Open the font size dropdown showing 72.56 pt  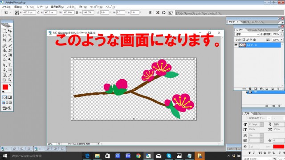pos(261,124)
